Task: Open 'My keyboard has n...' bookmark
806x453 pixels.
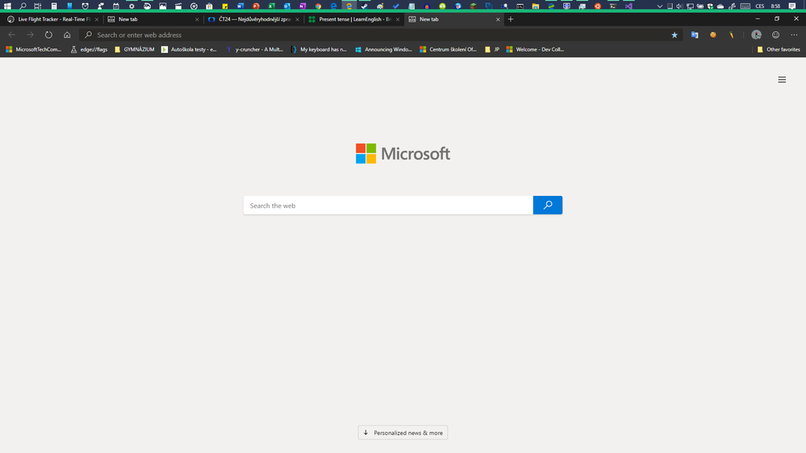Action: 319,49
